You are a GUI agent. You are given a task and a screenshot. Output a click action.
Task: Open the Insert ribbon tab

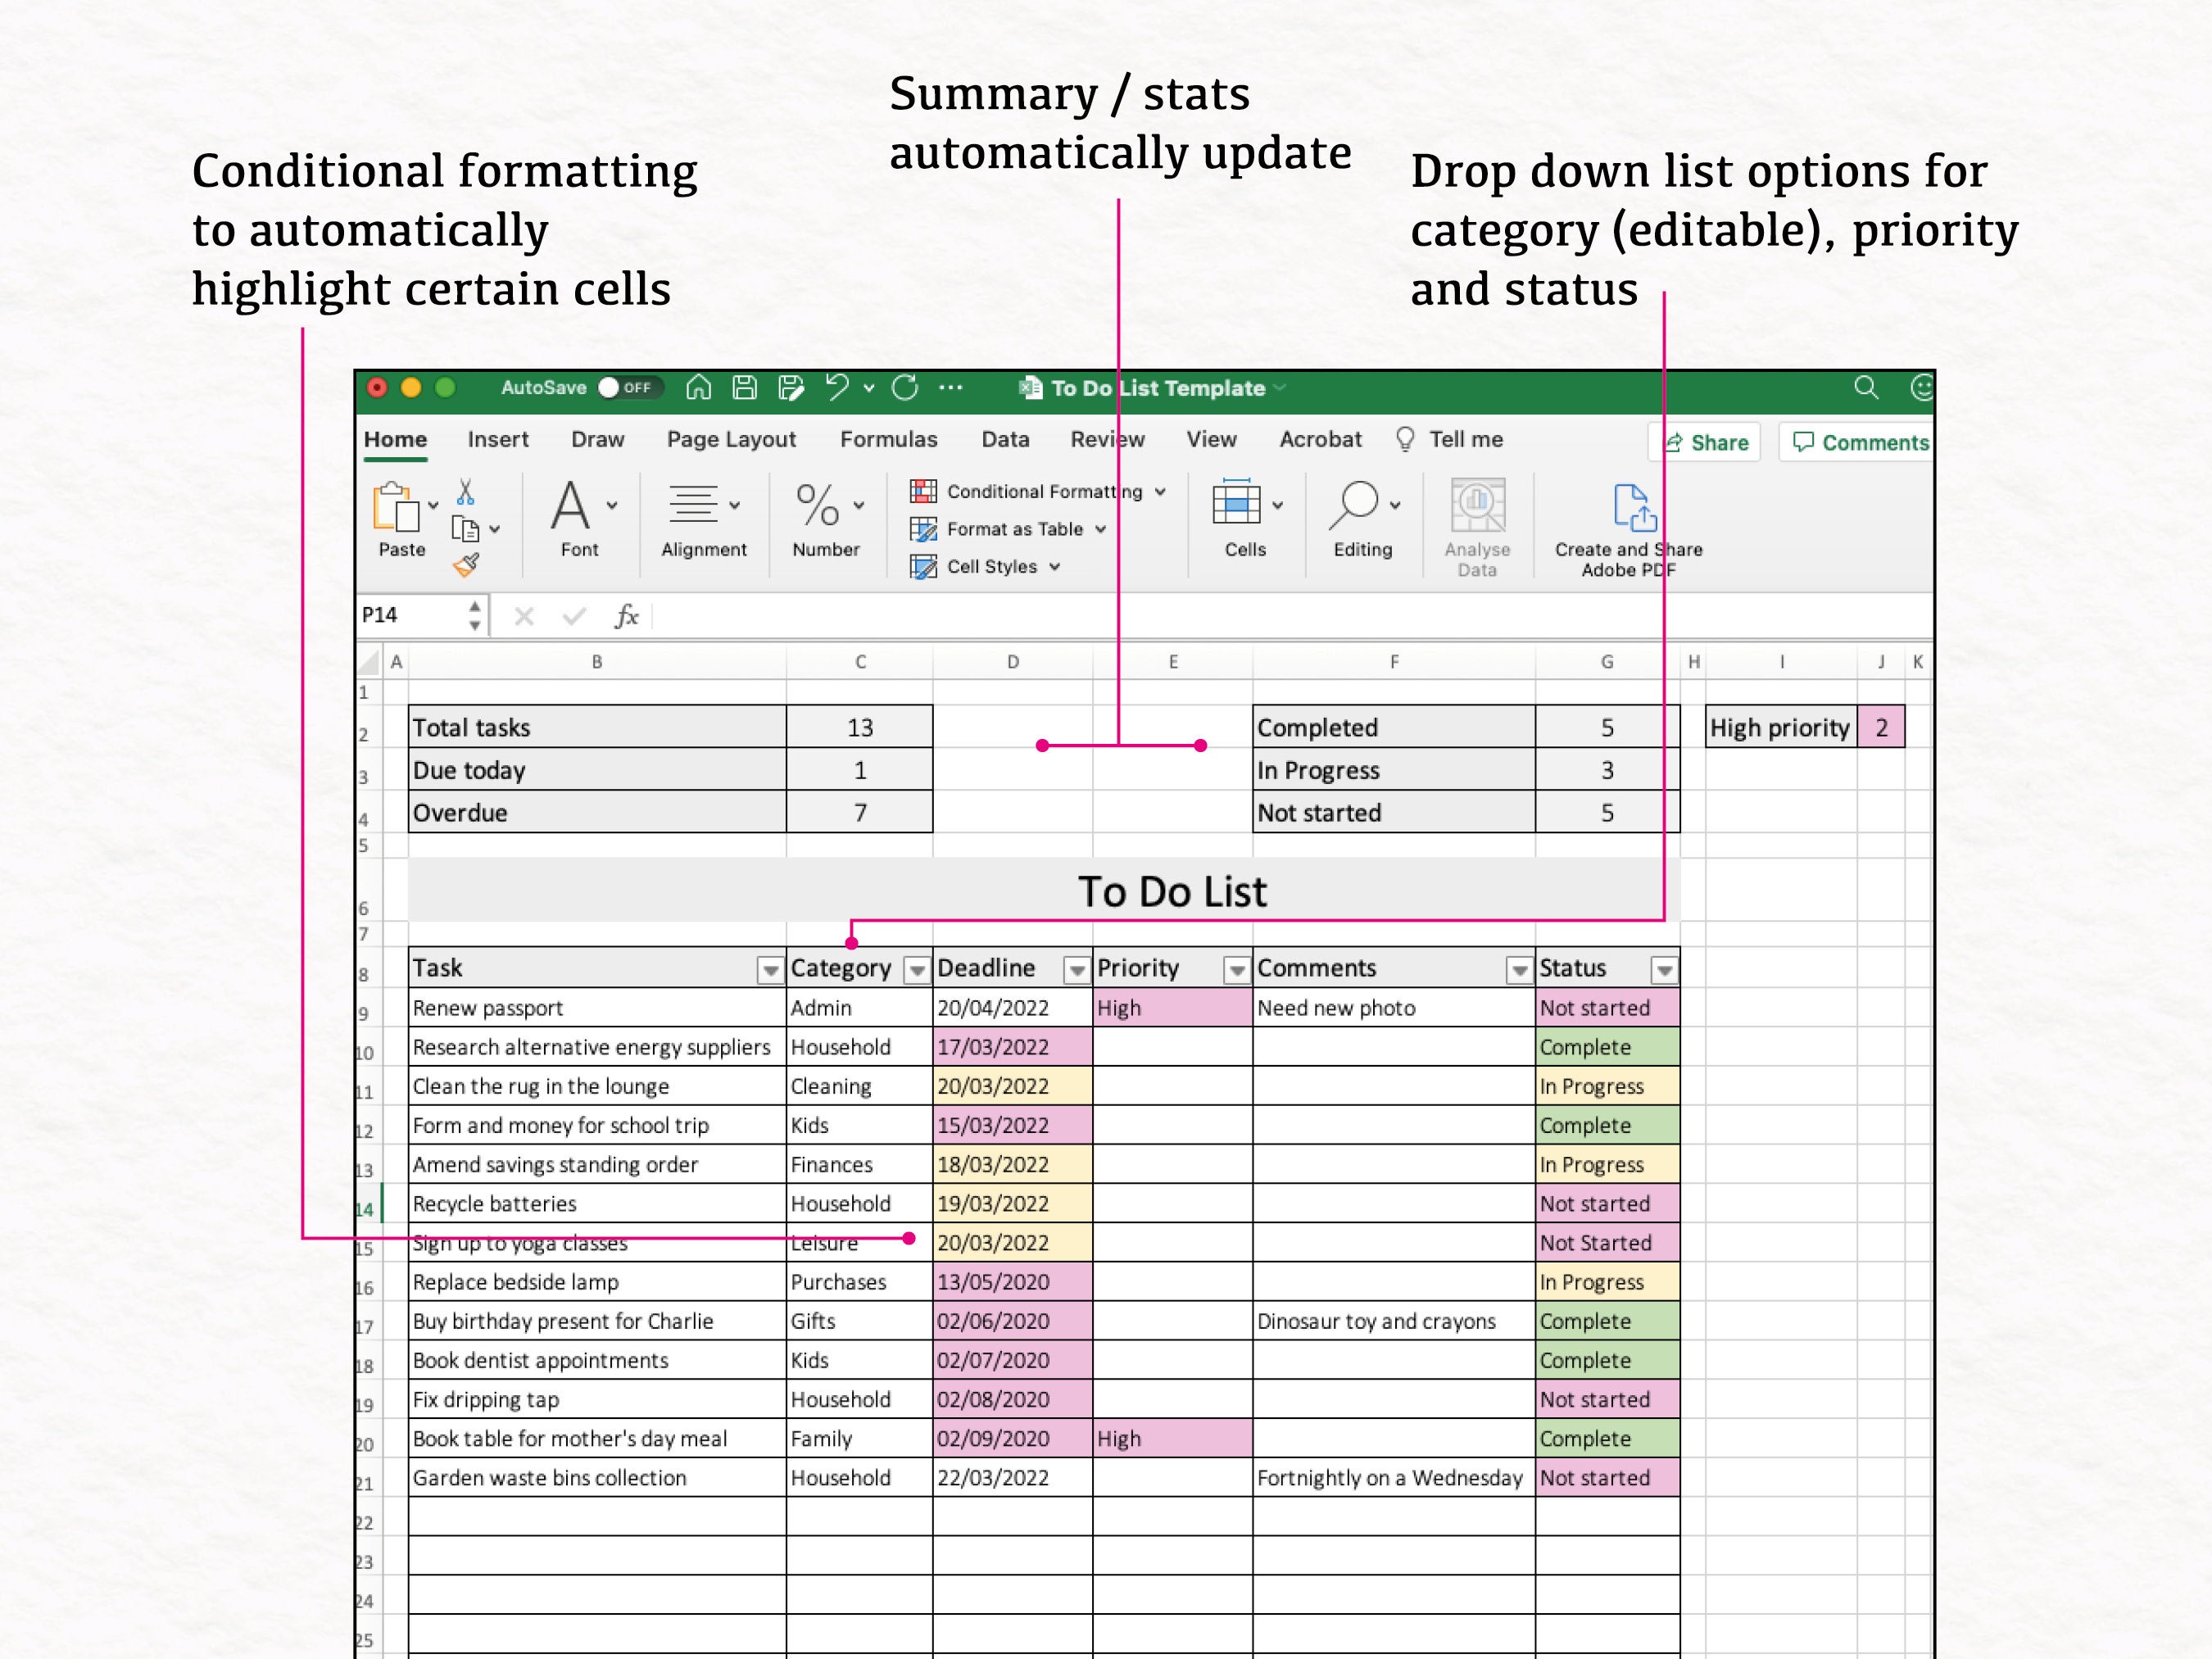(x=497, y=439)
